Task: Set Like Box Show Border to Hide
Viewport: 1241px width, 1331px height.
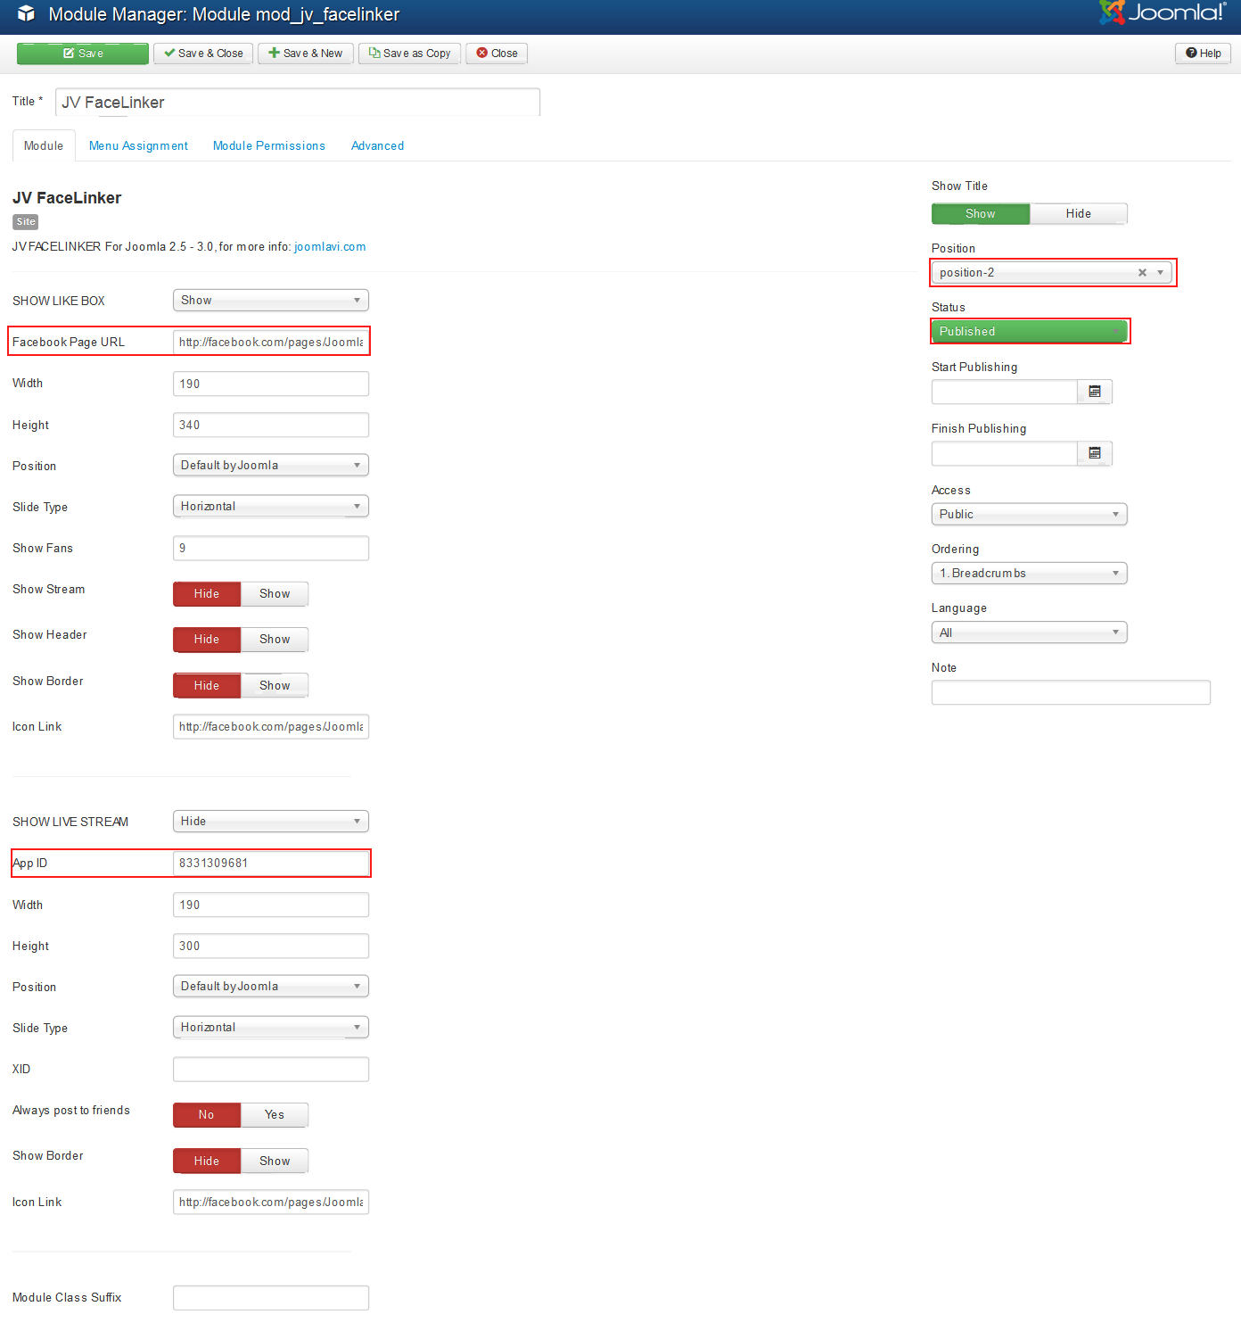Action: click(x=207, y=686)
